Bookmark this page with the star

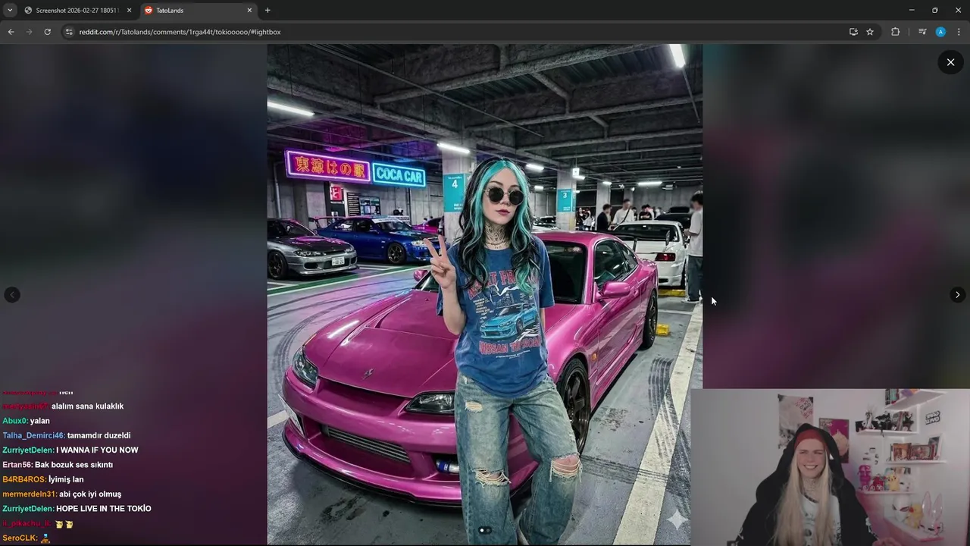[x=870, y=32]
